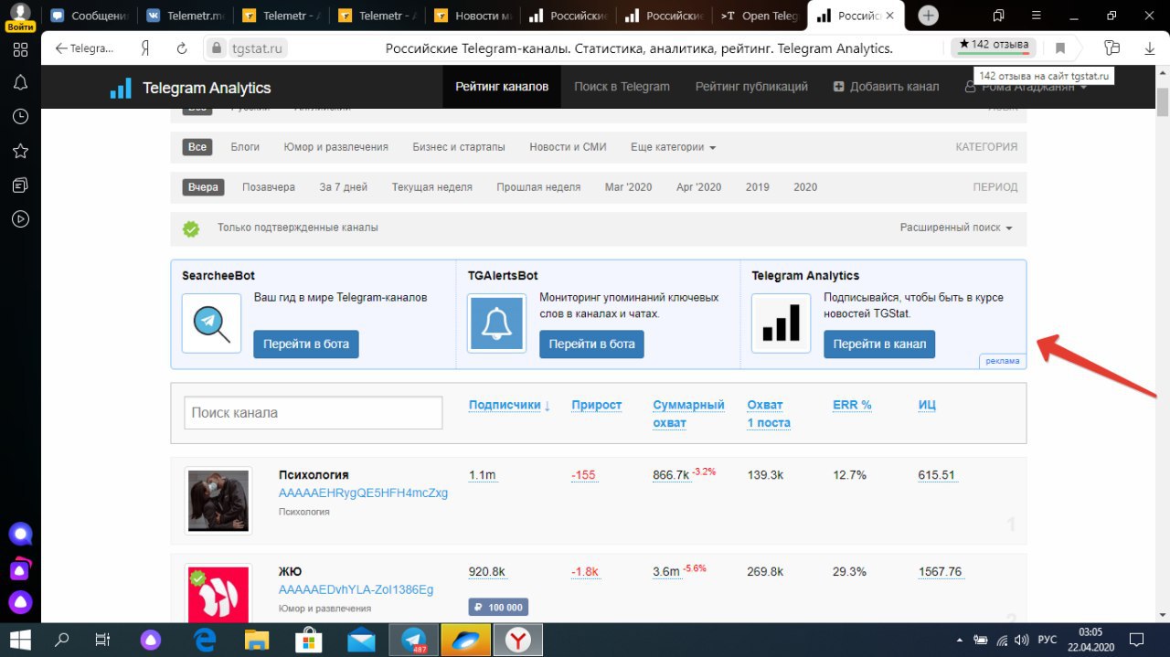The image size is (1170, 657).
Task: Focus the Поиск канала search field
Action: (314, 413)
